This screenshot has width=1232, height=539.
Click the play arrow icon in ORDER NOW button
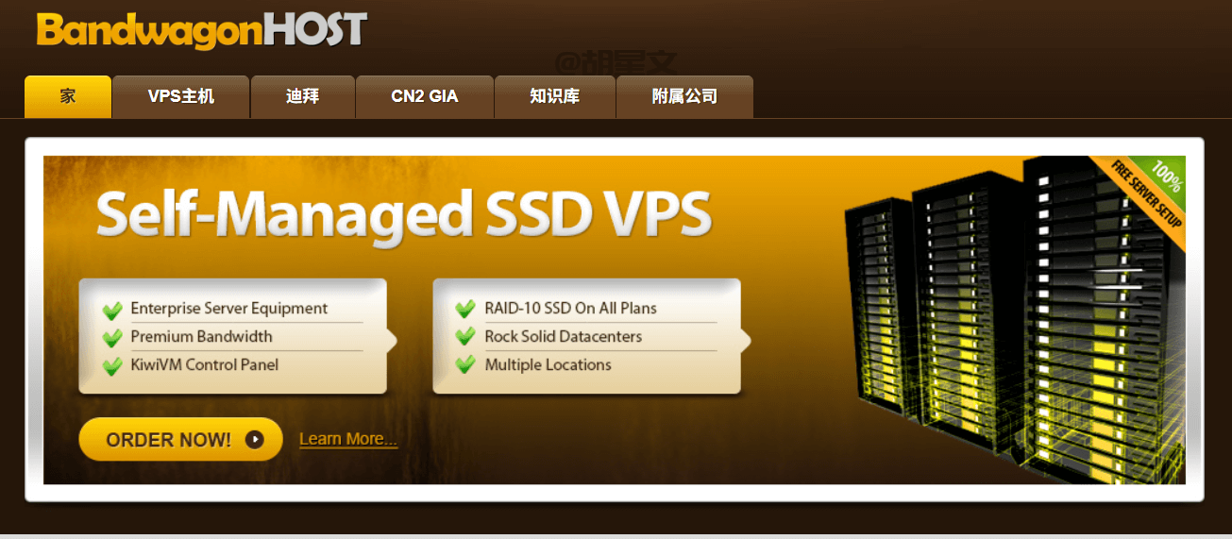[x=254, y=440]
